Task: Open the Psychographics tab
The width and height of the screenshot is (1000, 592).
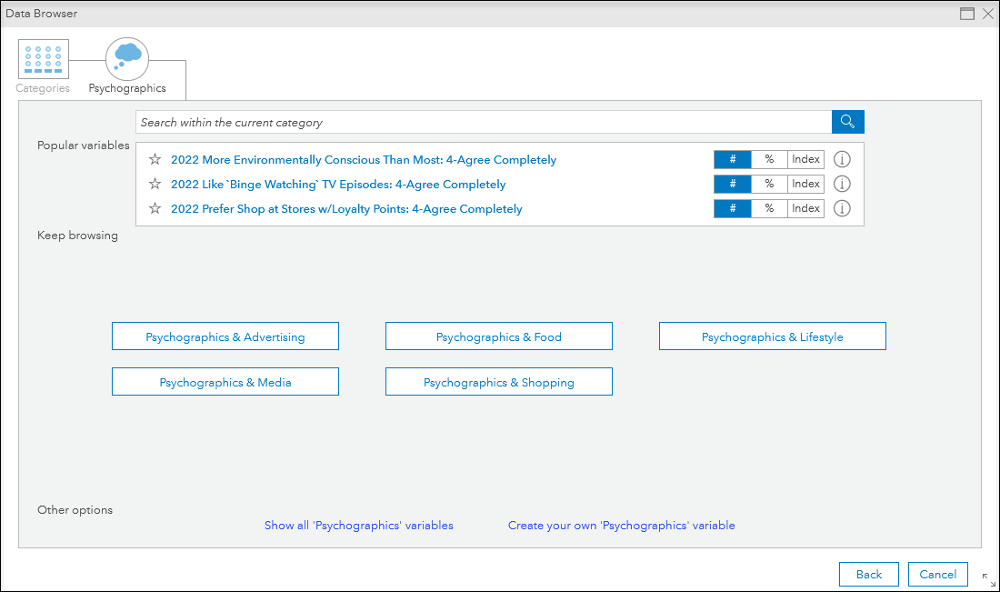Action: [x=127, y=64]
